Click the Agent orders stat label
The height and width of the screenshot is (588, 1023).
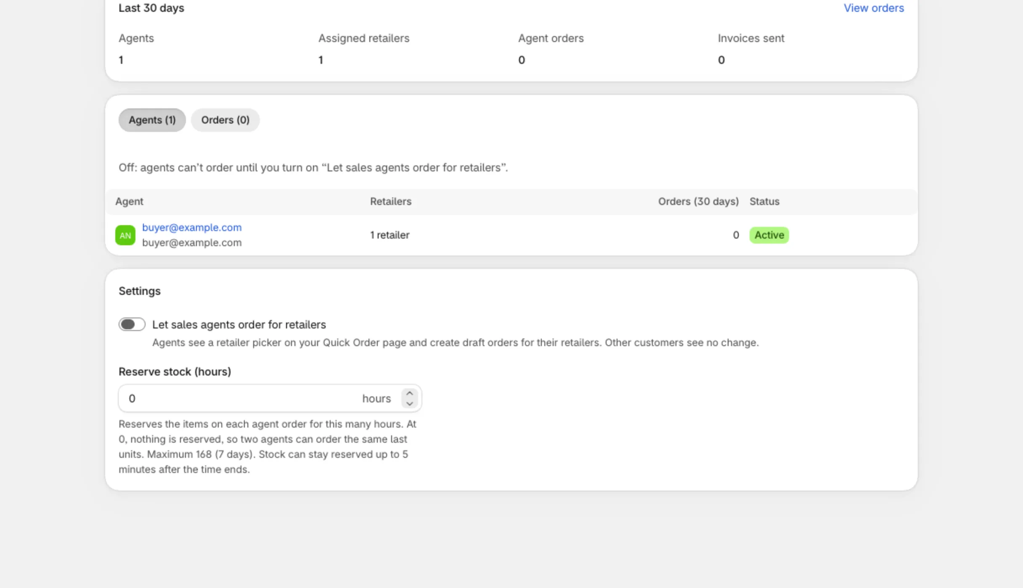tap(551, 38)
